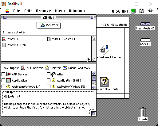Click the Application (Windows 3.x) question icon
158x126 pixels.
pyautogui.click(x=8, y=86)
